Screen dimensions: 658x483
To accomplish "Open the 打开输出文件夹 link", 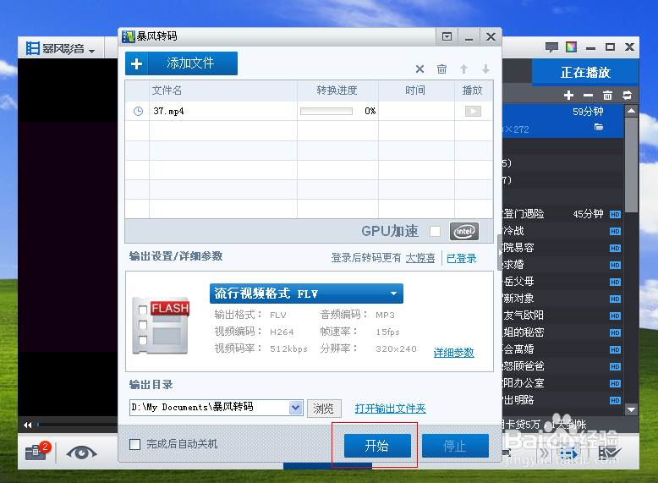I will coord(390,409).
